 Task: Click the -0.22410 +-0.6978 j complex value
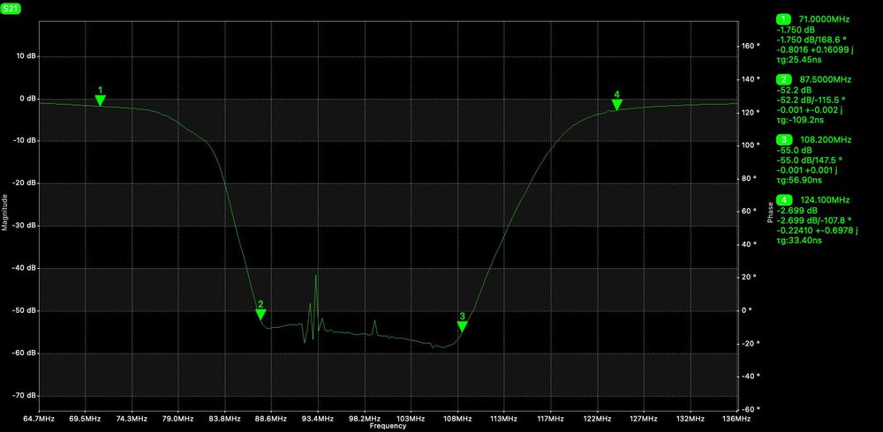pos(817,230)
